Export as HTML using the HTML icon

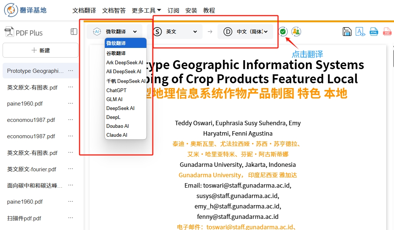pyautogui.click(x=374, y=32)
